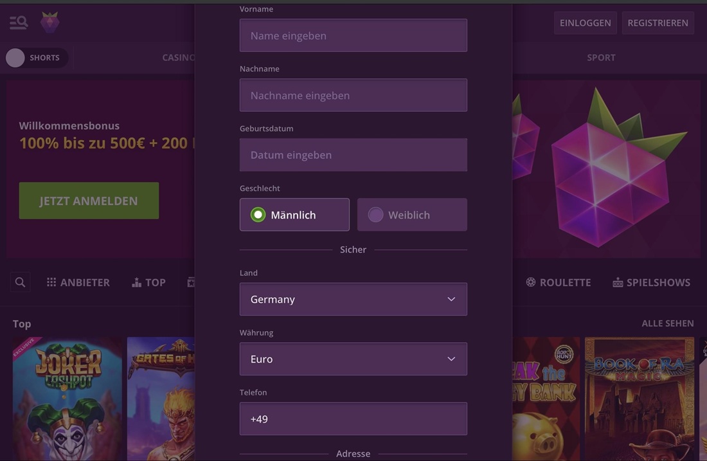Select the Männlich gender option
The height and width of the screenshot is (461, 707).
(294, 215)
